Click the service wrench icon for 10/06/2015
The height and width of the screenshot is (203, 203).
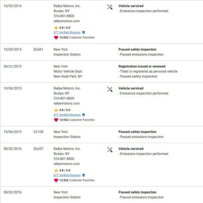coord(110,89)
